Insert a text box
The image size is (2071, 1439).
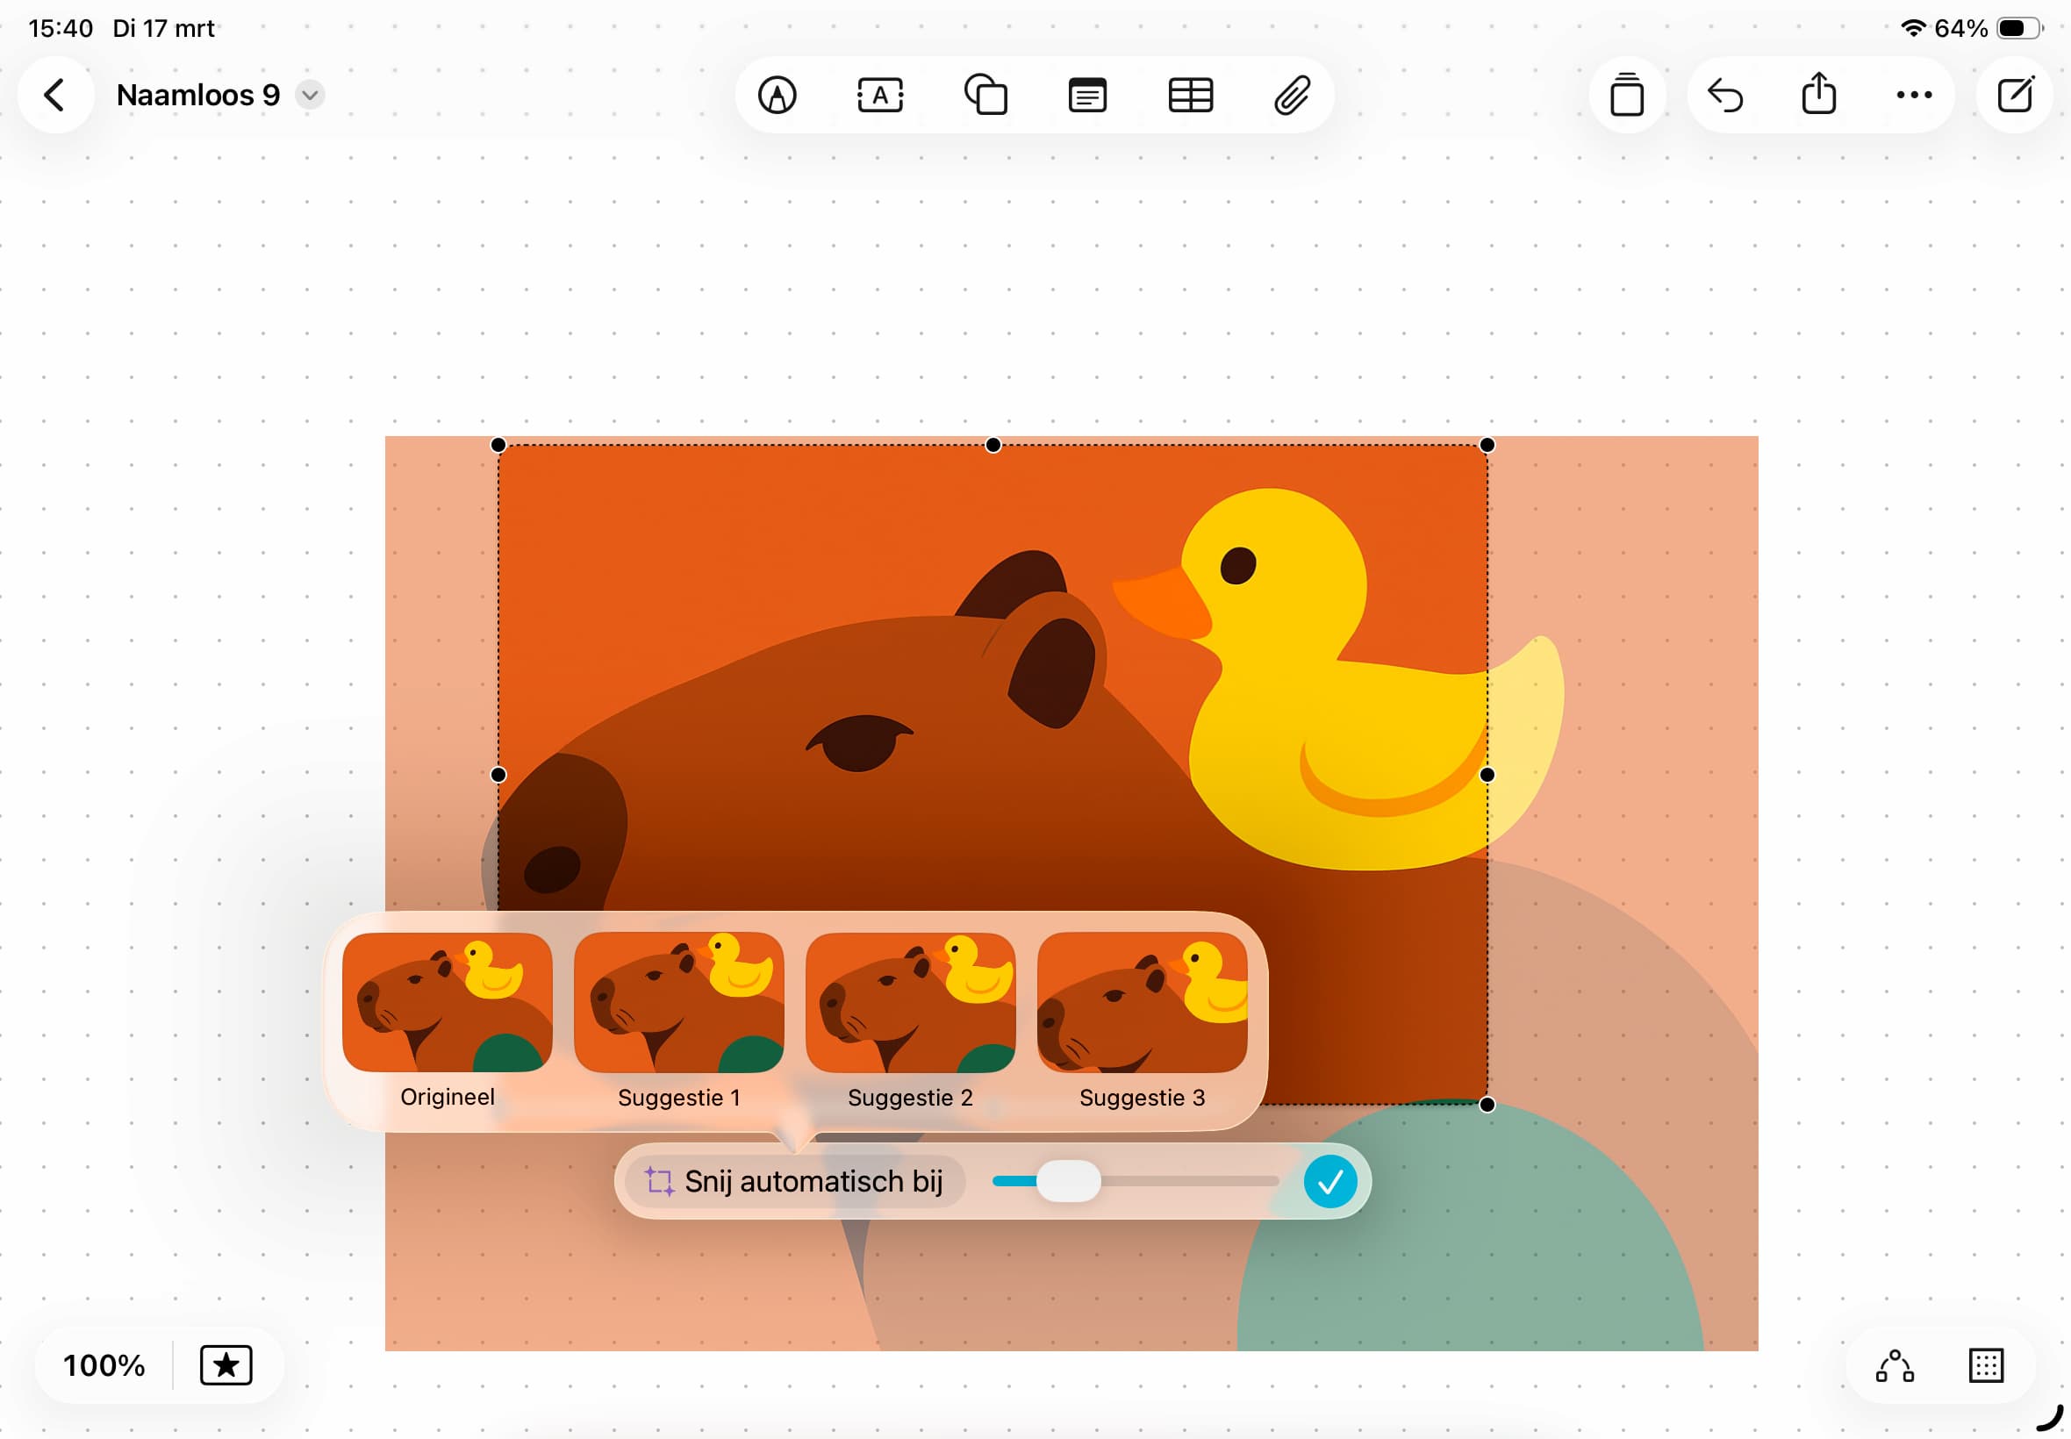pyautogui.click(x=880, y=95)
